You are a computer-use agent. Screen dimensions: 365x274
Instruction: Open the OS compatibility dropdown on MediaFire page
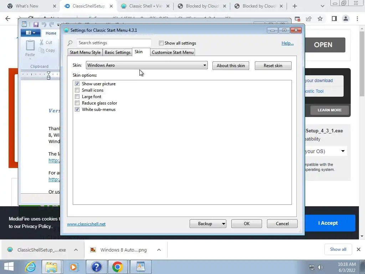click(343, 151)
